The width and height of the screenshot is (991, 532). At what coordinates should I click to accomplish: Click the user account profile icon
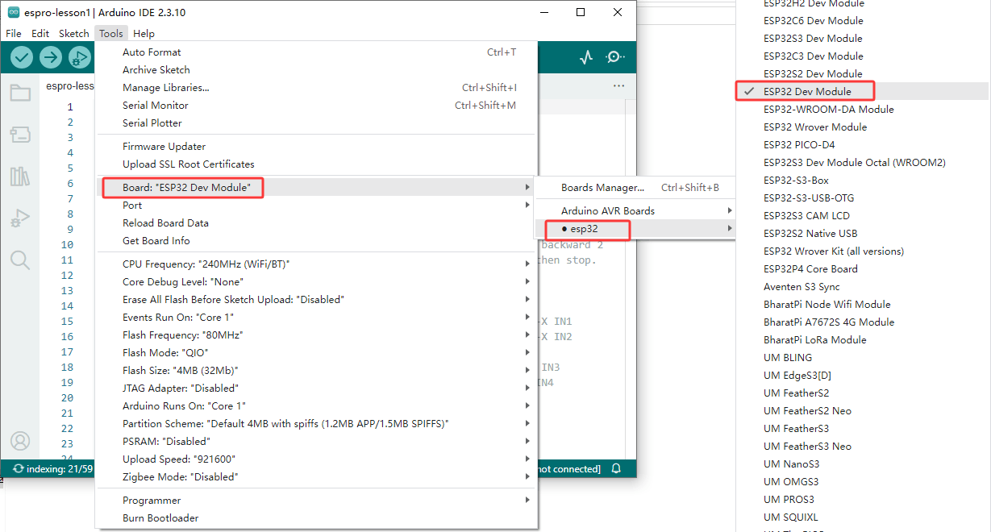[x=20, y=441]
